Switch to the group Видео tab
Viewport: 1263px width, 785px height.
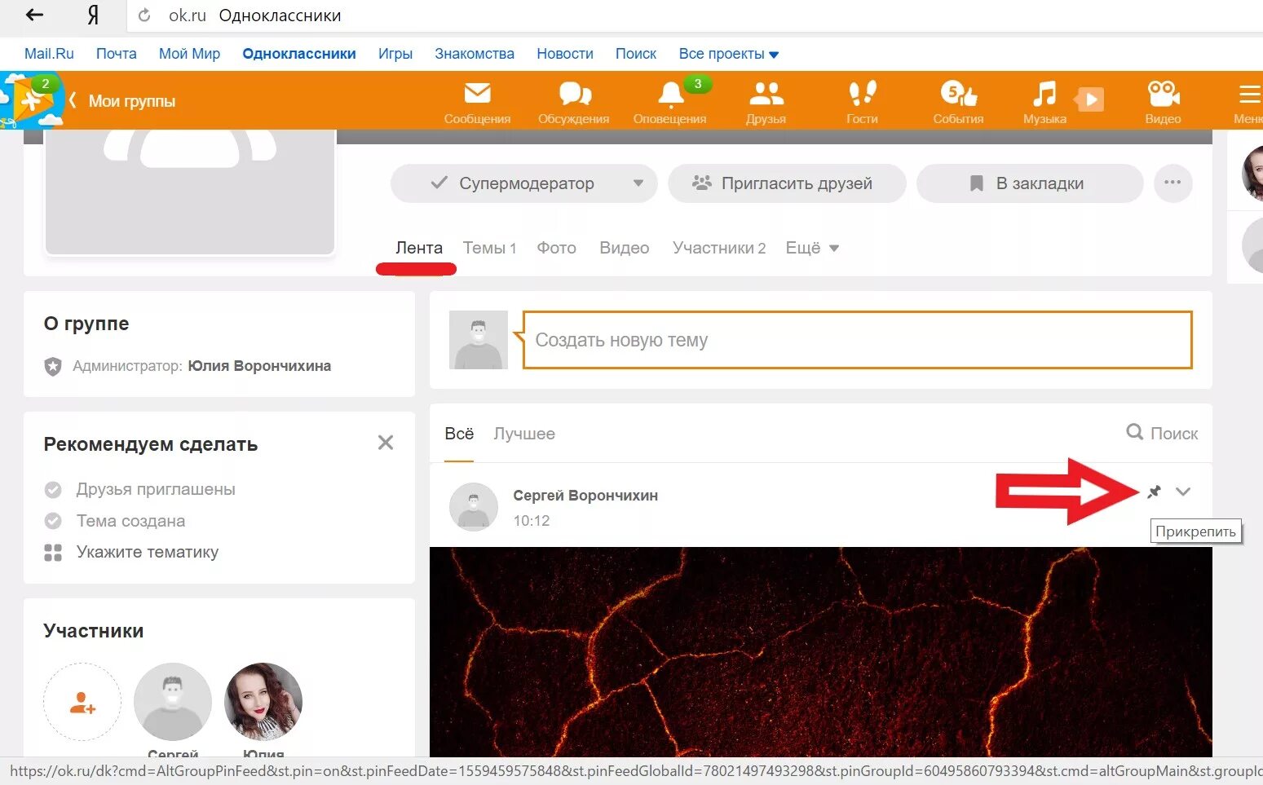point(625,248)
